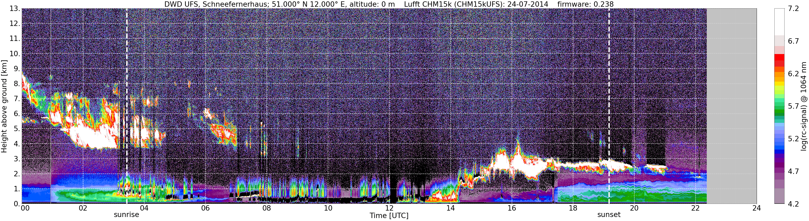Click the '2.' height axis tick label
This screenshot has width=809, height=221.
point(17,174)
